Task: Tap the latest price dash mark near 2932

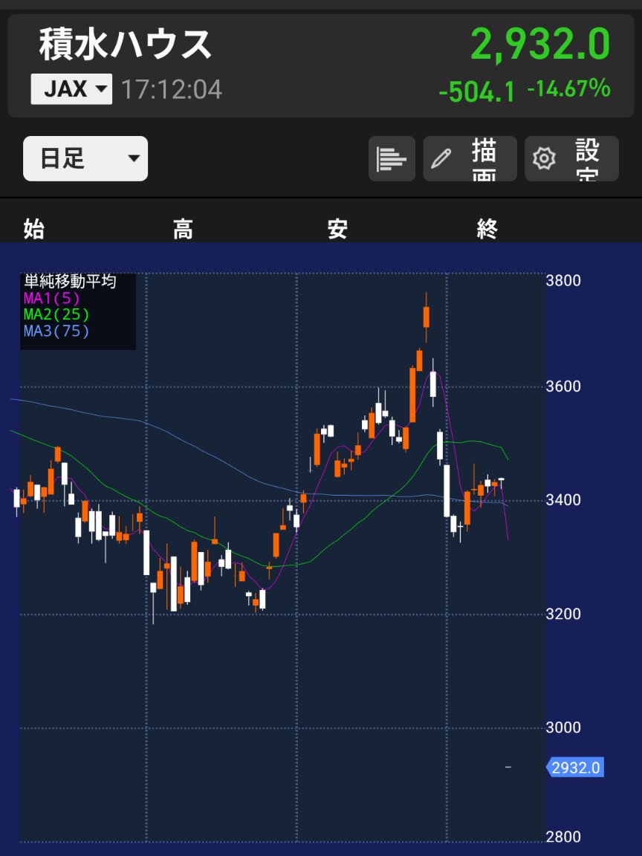Action: 508,768
